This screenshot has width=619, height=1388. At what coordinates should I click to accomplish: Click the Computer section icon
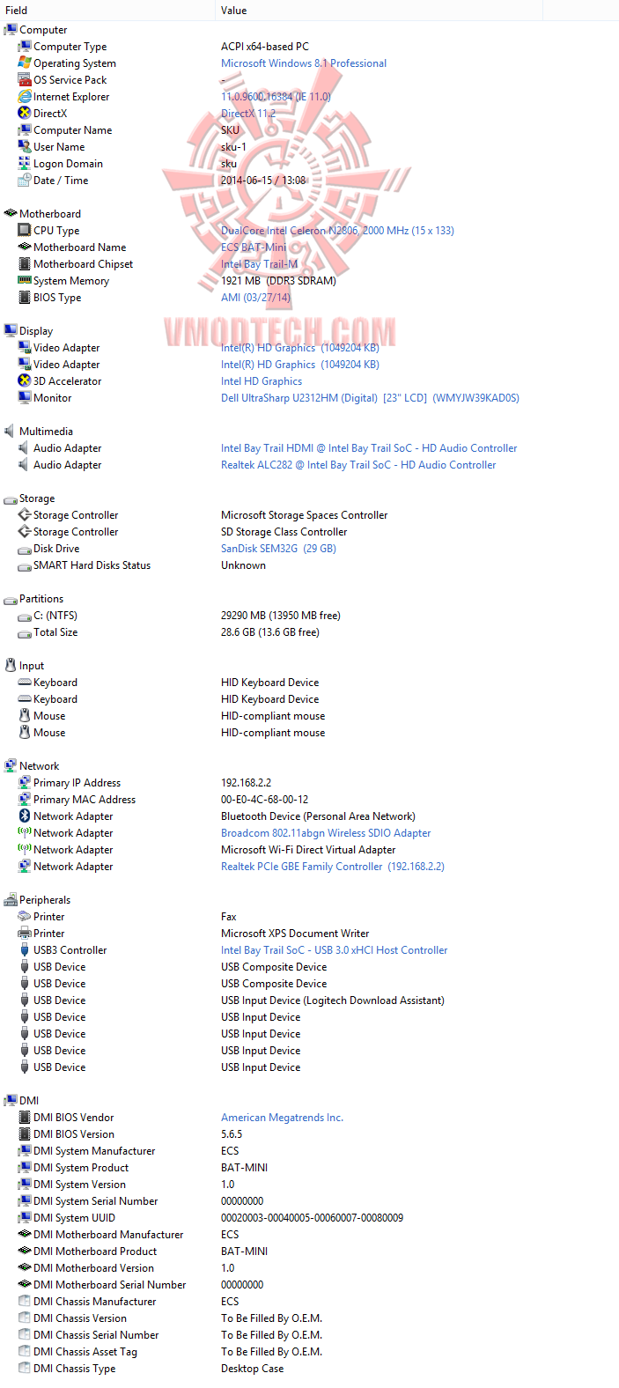[11, 30]
